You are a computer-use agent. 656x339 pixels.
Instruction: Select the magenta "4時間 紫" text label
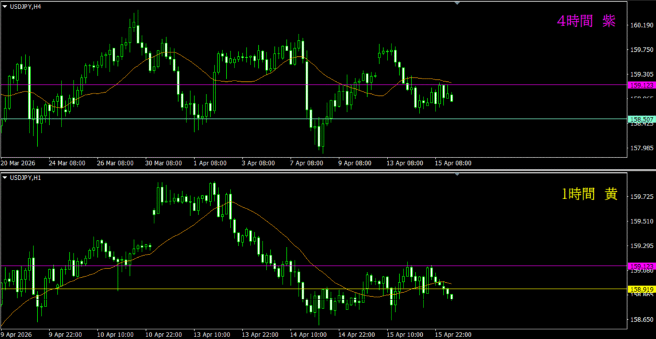586,22
